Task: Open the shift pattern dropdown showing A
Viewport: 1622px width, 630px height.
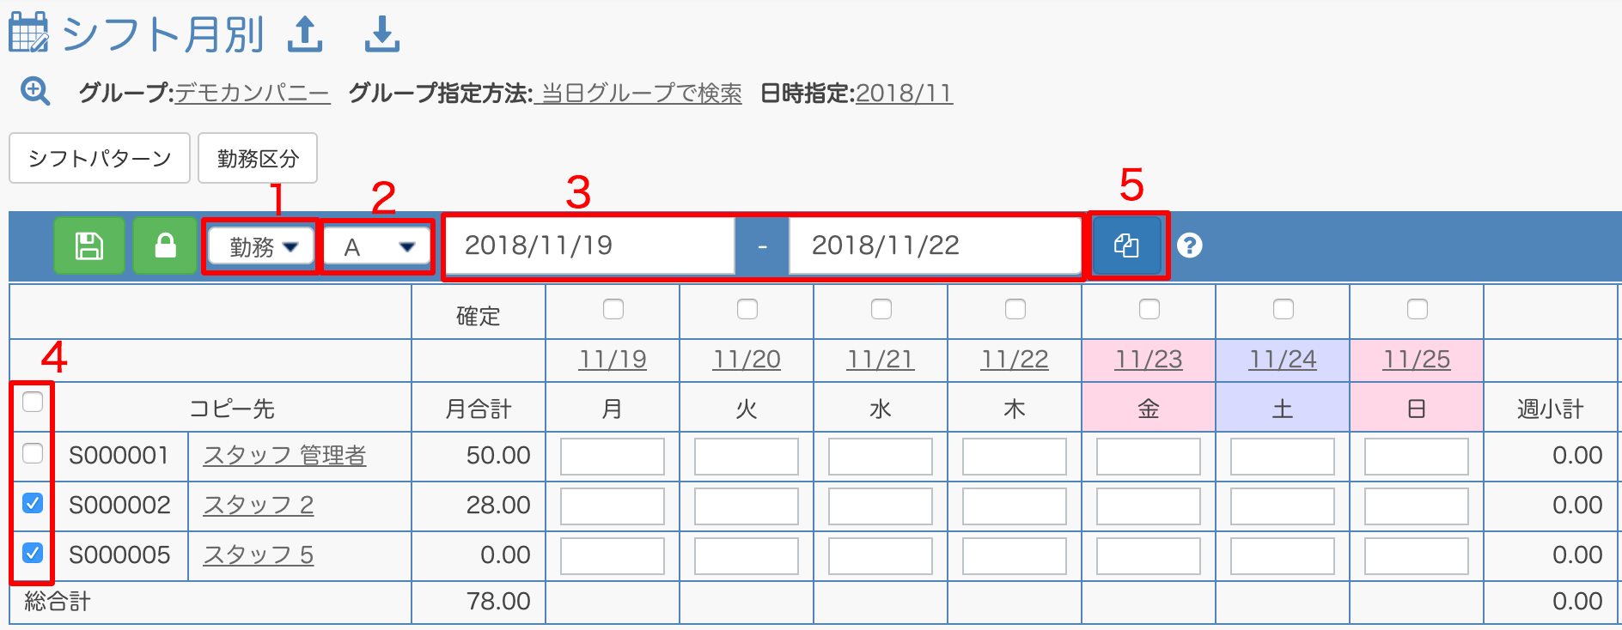Action: [x=376, y=246]
